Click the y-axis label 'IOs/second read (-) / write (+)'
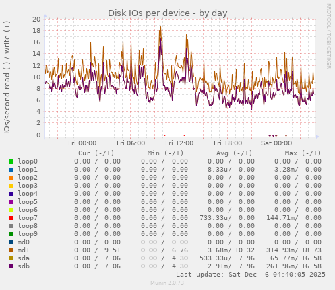Viewport: 335px width, 290px height. coord(7,77)
